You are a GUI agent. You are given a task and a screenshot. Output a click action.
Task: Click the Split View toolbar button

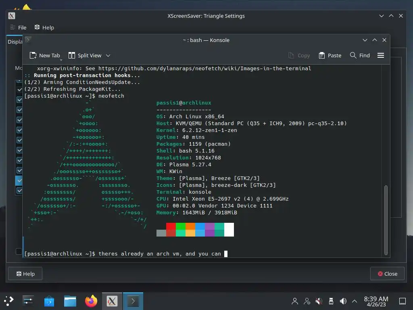(85, 55)
